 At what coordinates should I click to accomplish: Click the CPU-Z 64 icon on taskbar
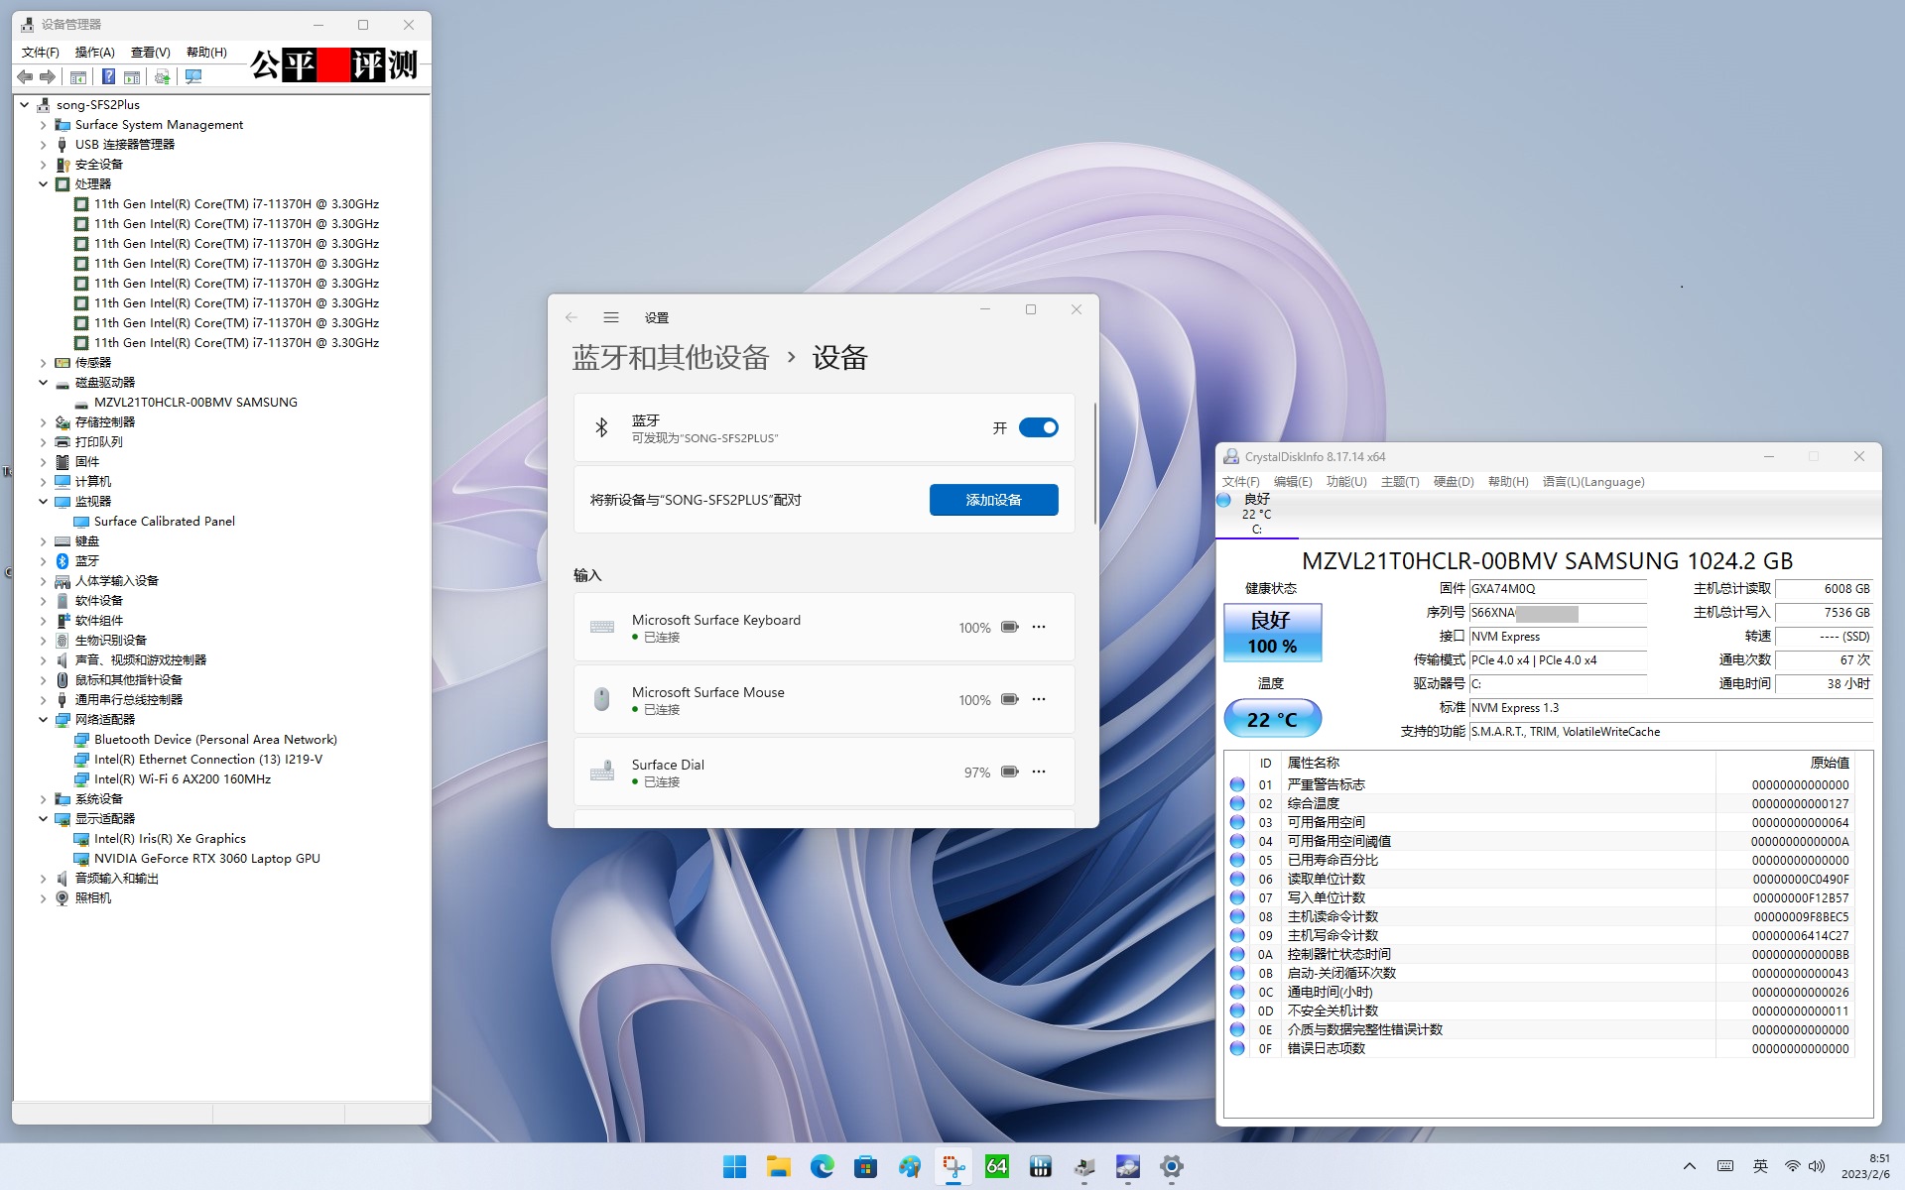click(x=996, y=1167)
